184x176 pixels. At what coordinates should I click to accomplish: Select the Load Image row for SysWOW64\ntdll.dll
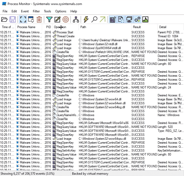point(92,48)
